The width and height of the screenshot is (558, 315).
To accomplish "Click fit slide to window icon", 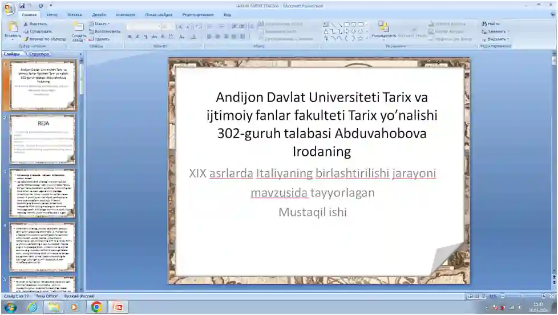I will 552,296.
